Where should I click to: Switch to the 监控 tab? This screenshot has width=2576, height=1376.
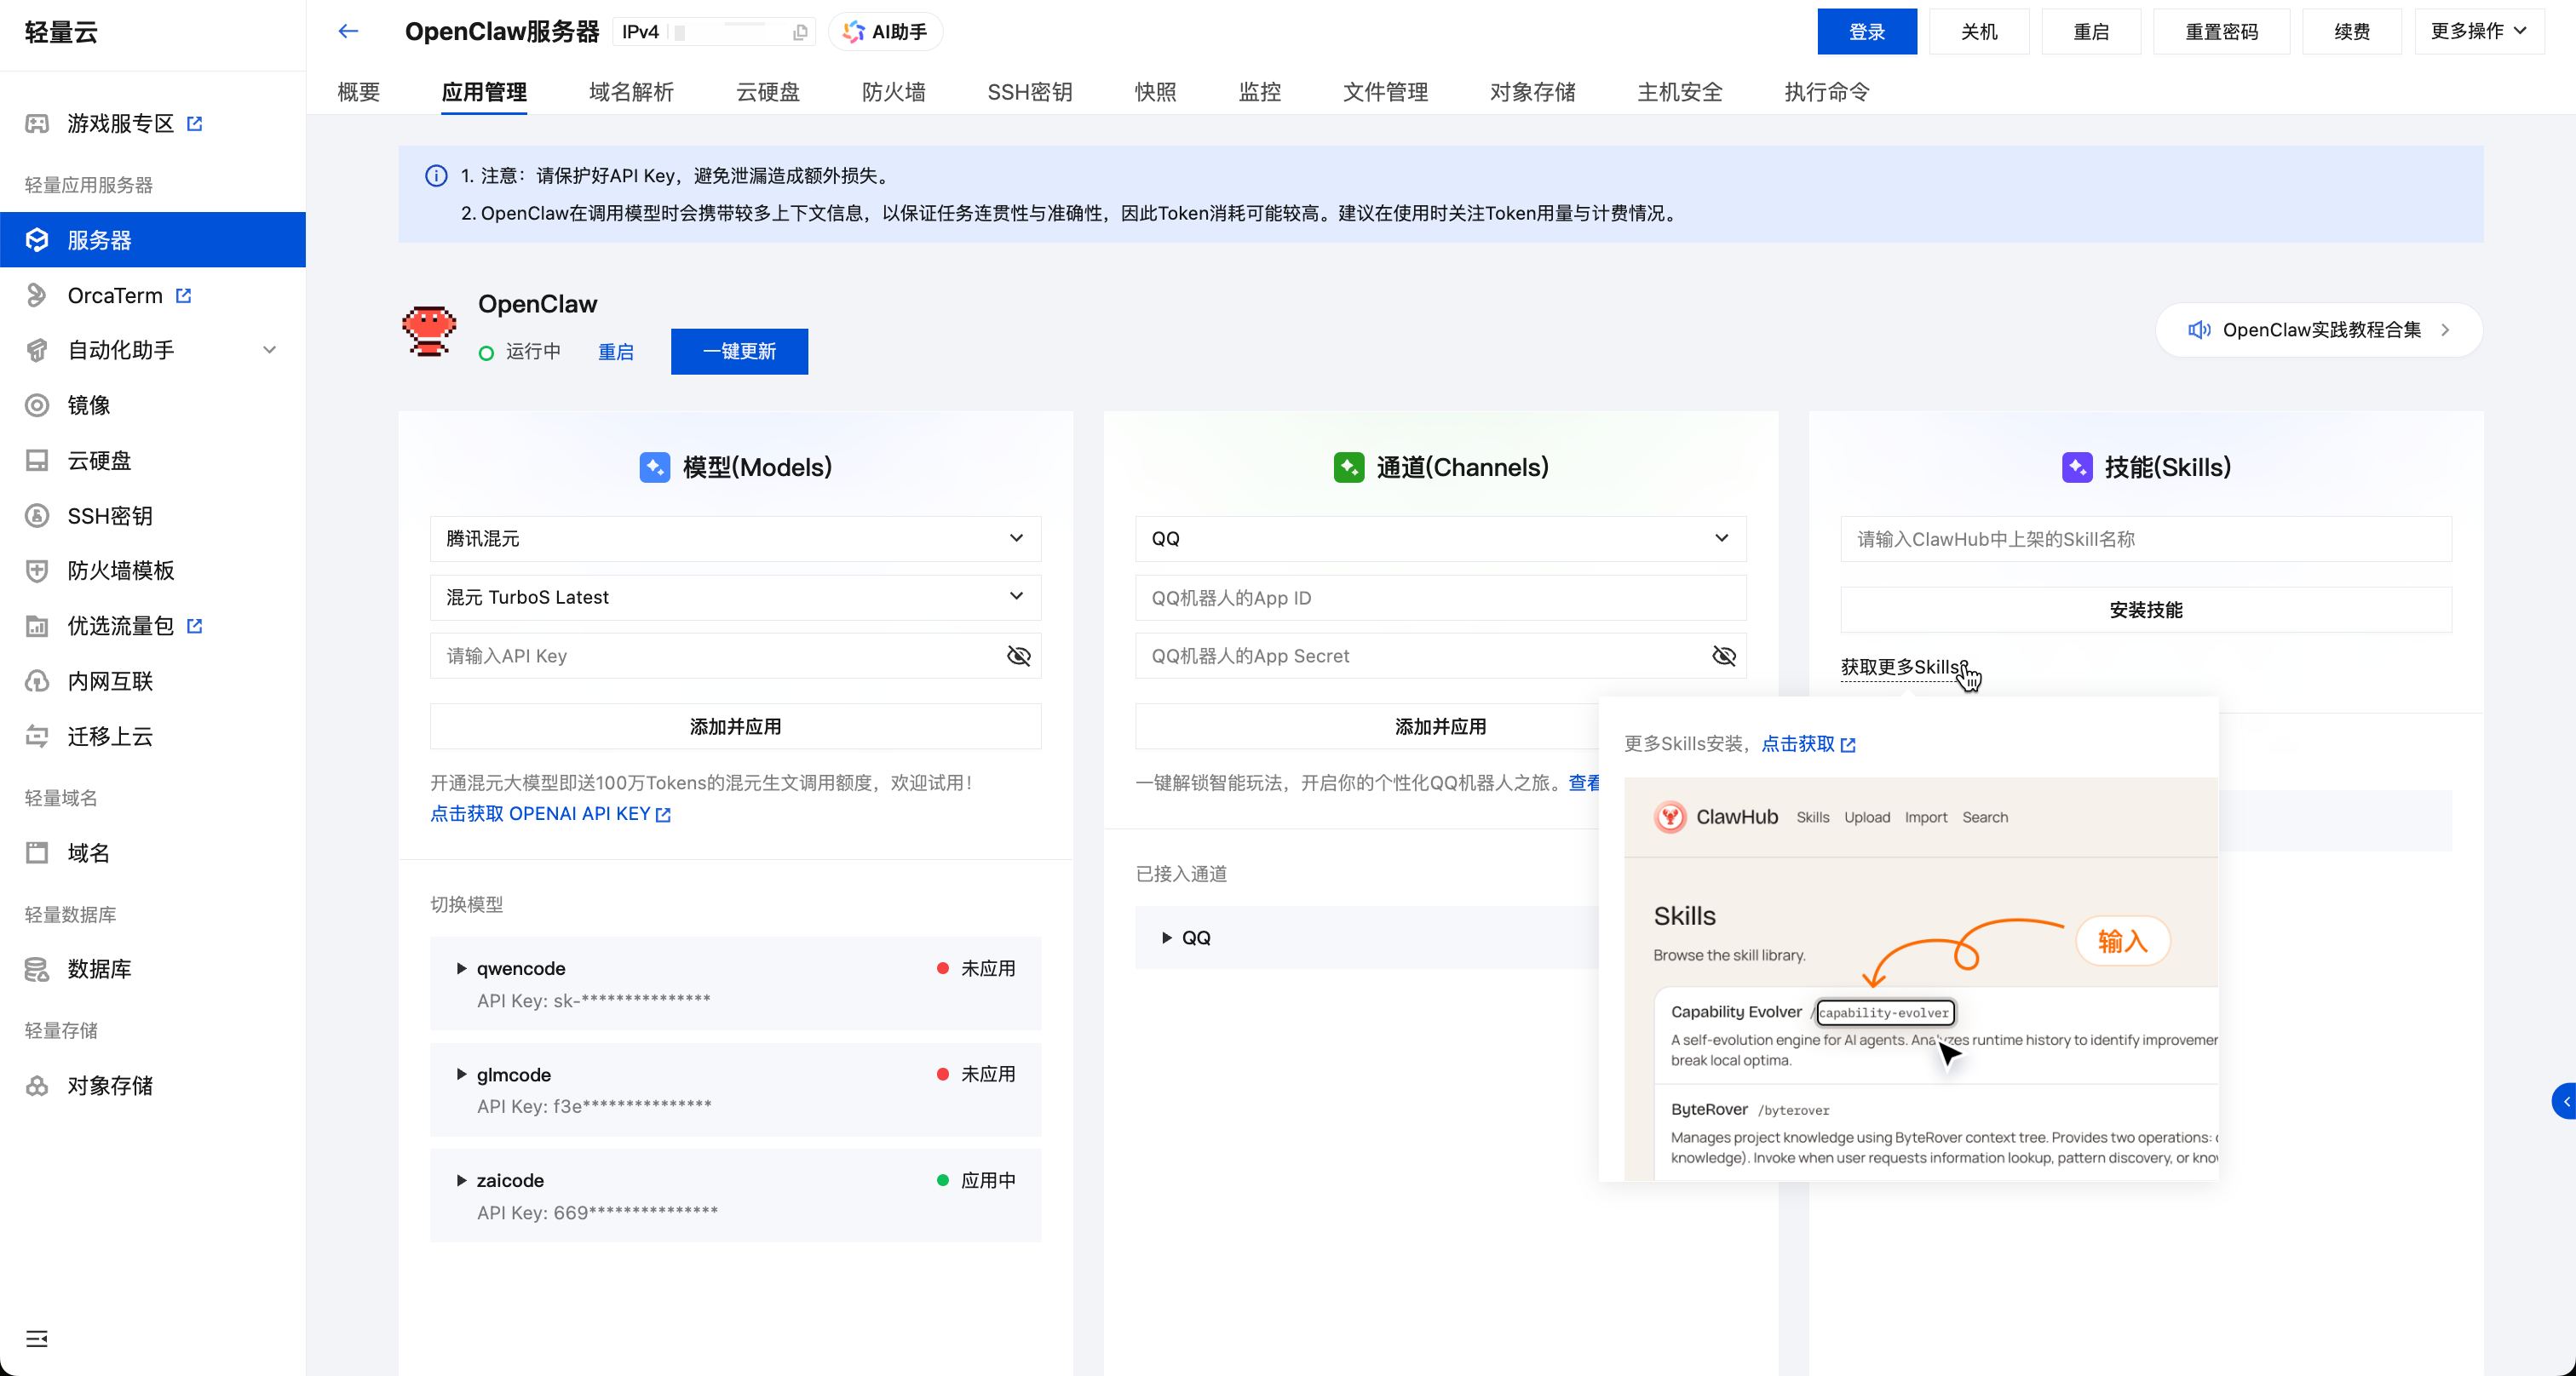[x=1258, y=92]
